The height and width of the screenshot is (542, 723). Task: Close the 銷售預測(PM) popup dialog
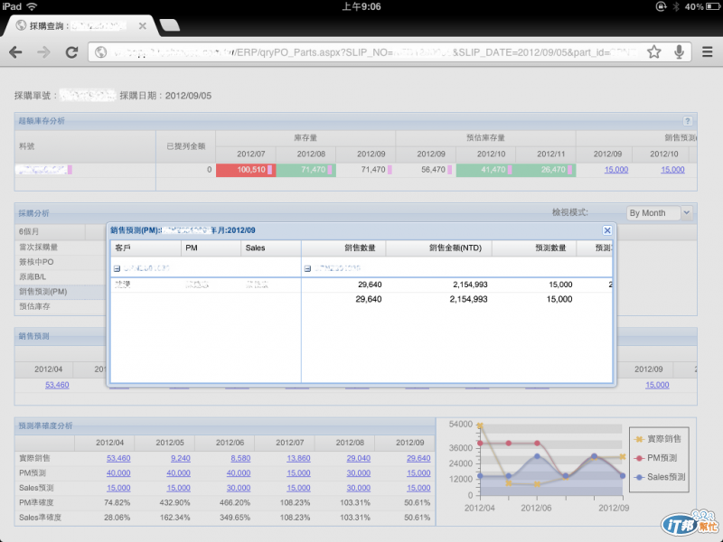click(x=607, y=230)
